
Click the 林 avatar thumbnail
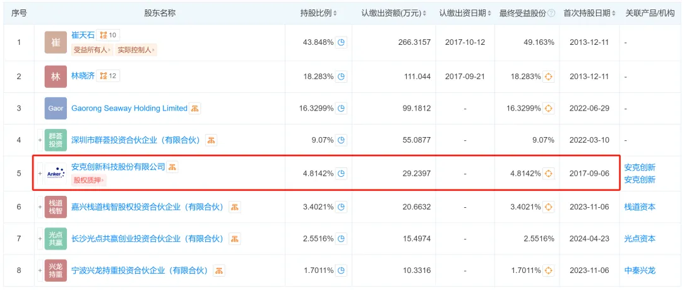tap(56, 76)
